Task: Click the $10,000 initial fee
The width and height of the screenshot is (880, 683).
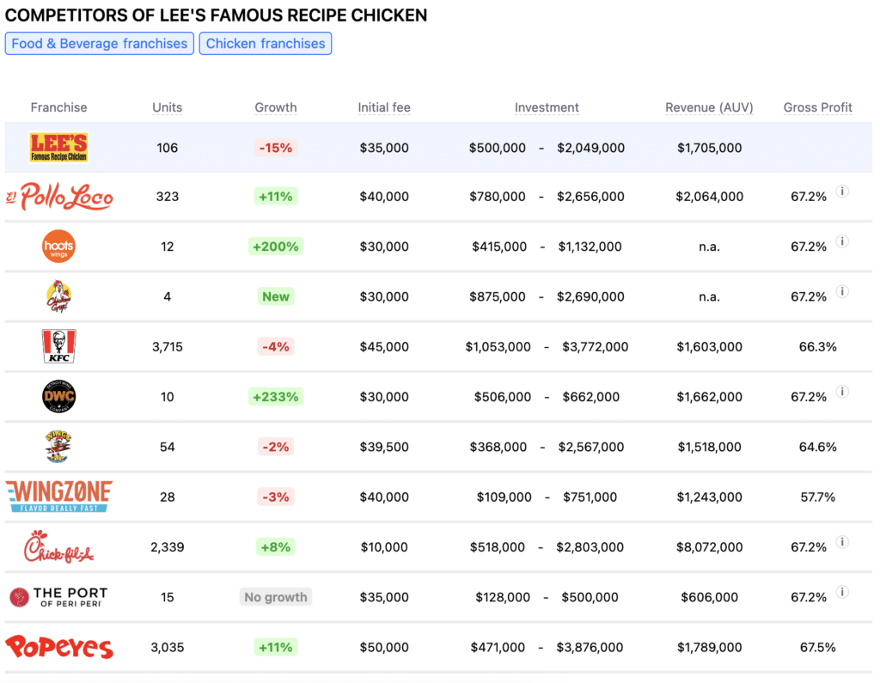Action: coord(384,547)
